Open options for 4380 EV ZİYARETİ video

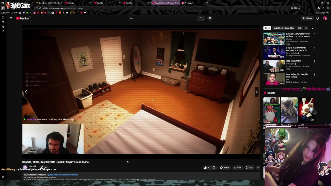pos(314,61)
